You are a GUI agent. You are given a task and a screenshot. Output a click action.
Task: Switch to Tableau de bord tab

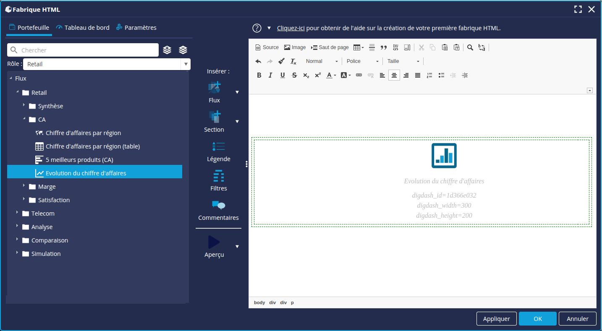(83, 28)
